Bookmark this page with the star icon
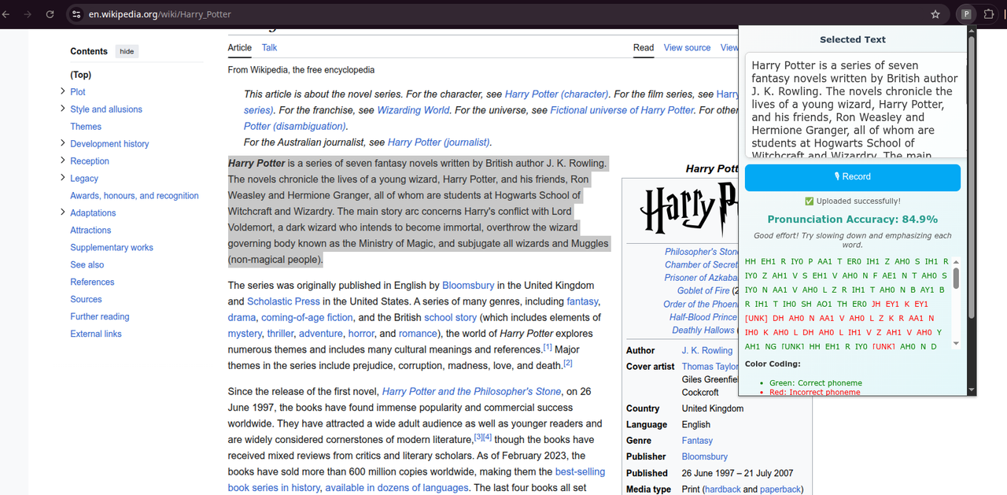Image resolution: width=1007 pixels, height=495 pixels. coord(935,14)
